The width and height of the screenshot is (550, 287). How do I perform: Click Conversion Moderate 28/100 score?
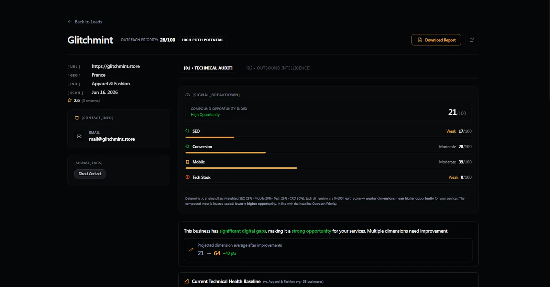pyautogui.click(x=455, y=147)
